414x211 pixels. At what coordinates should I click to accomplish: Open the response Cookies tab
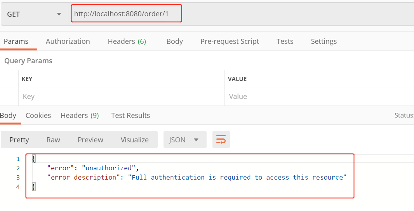(38, 116)
